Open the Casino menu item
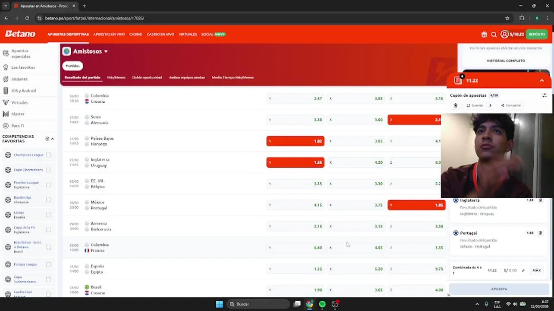Image resolution: width=554 pixels, height=311 pixels. point(135,34)
